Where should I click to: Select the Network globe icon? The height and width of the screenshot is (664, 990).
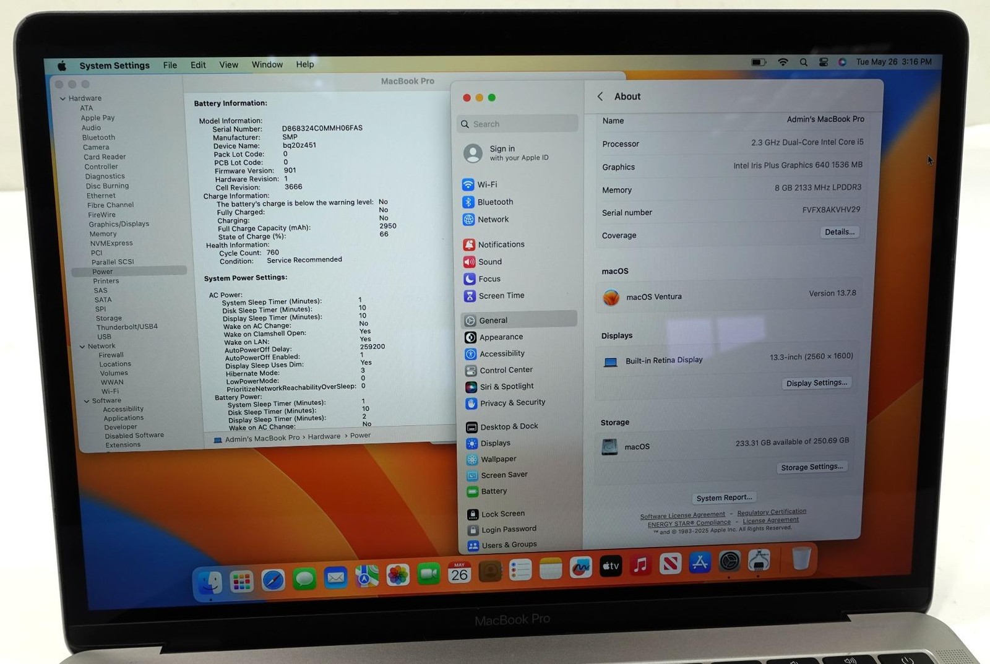click(x=468, y=220)
